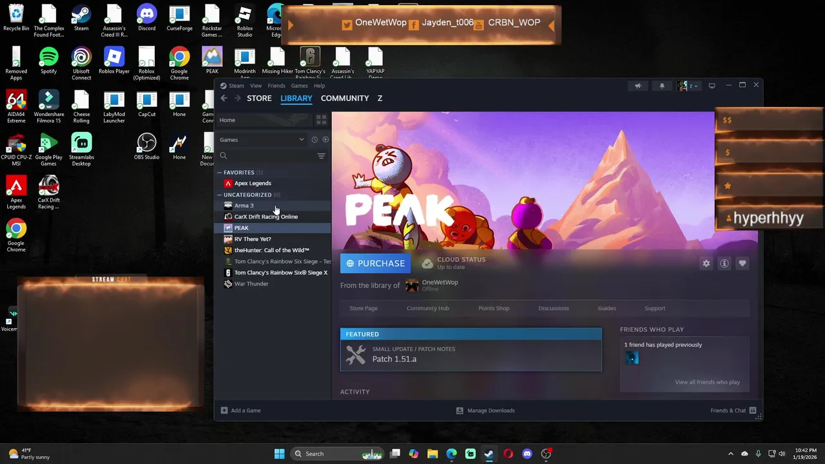Click Opera icon in Windows taskbar

(x=508, y=454)
